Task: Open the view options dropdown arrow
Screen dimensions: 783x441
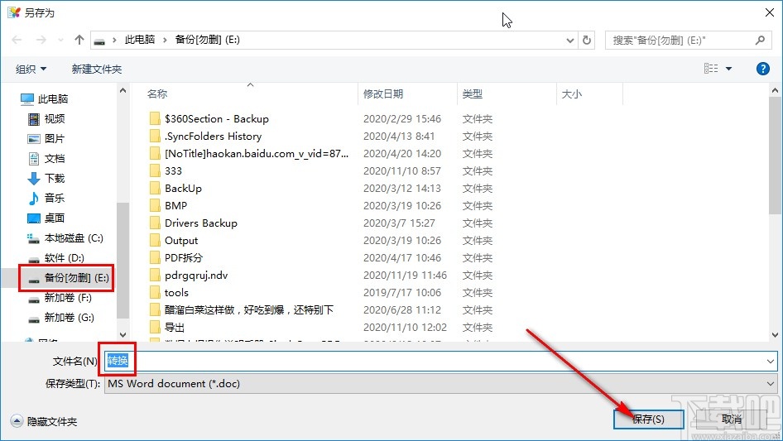Action: (x=728, y=69)
